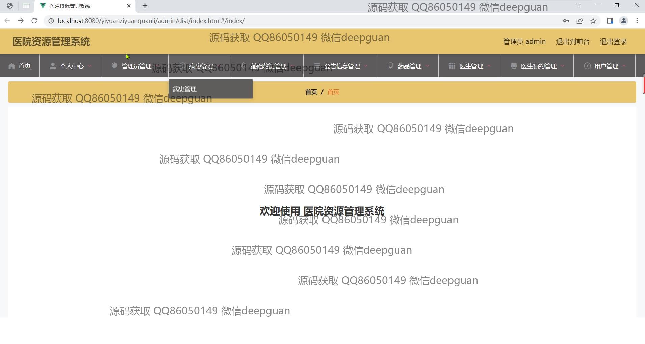Reload the page with the refresh icon
645x344 pixels.
click(x=34, y=21)
